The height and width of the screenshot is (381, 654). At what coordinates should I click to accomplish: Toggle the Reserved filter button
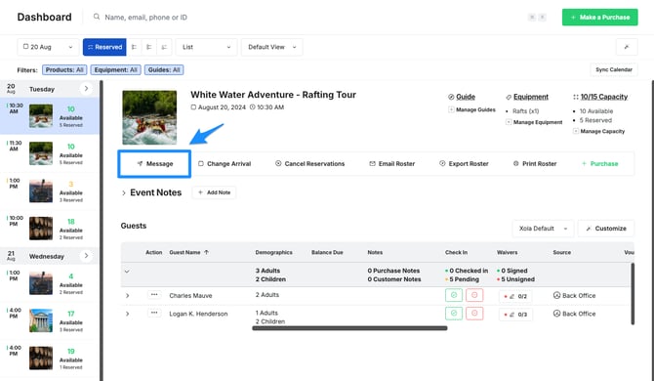[104, 47]
